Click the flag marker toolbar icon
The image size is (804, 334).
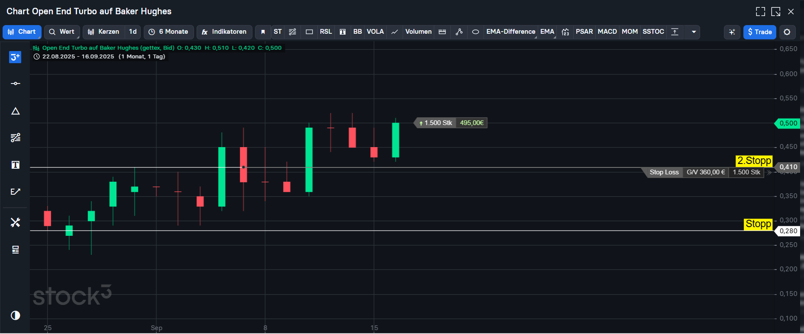click(263, 32)
